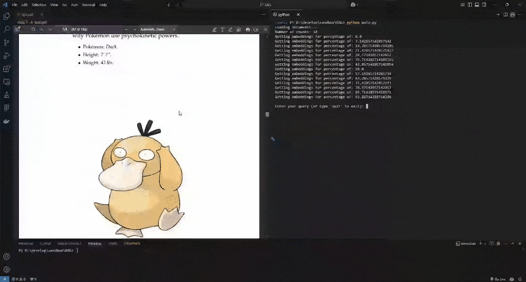Expand the PDF toolbar tools menu

coord(265,29)
